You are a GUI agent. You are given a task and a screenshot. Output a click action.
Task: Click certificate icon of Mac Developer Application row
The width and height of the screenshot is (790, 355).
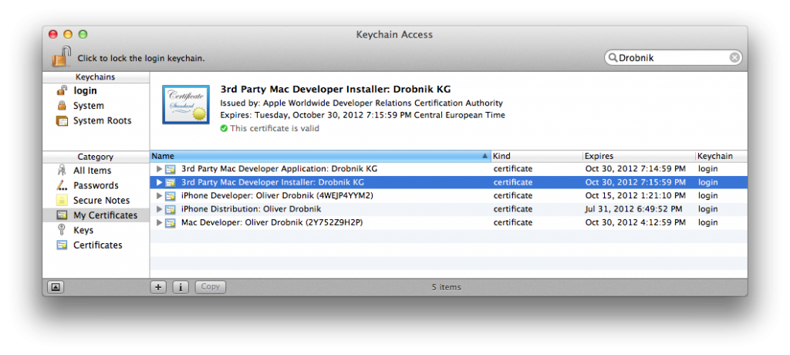click(x=170, y=169)
